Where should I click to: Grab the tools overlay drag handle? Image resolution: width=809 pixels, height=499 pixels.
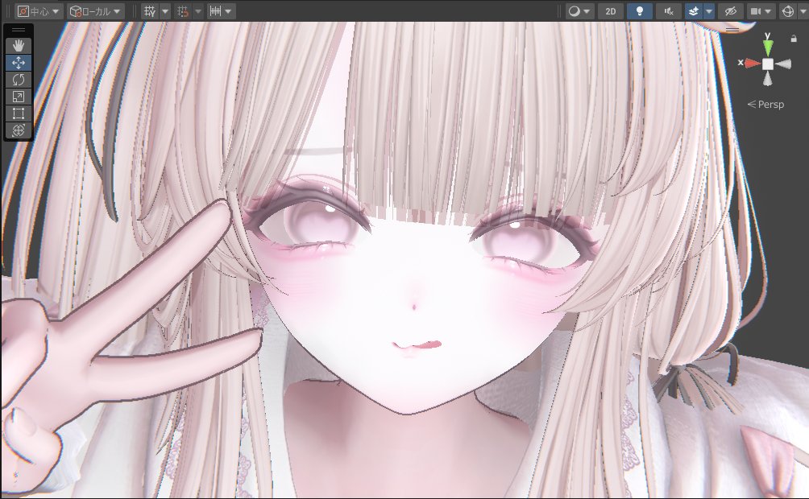[x=18, y=30]
